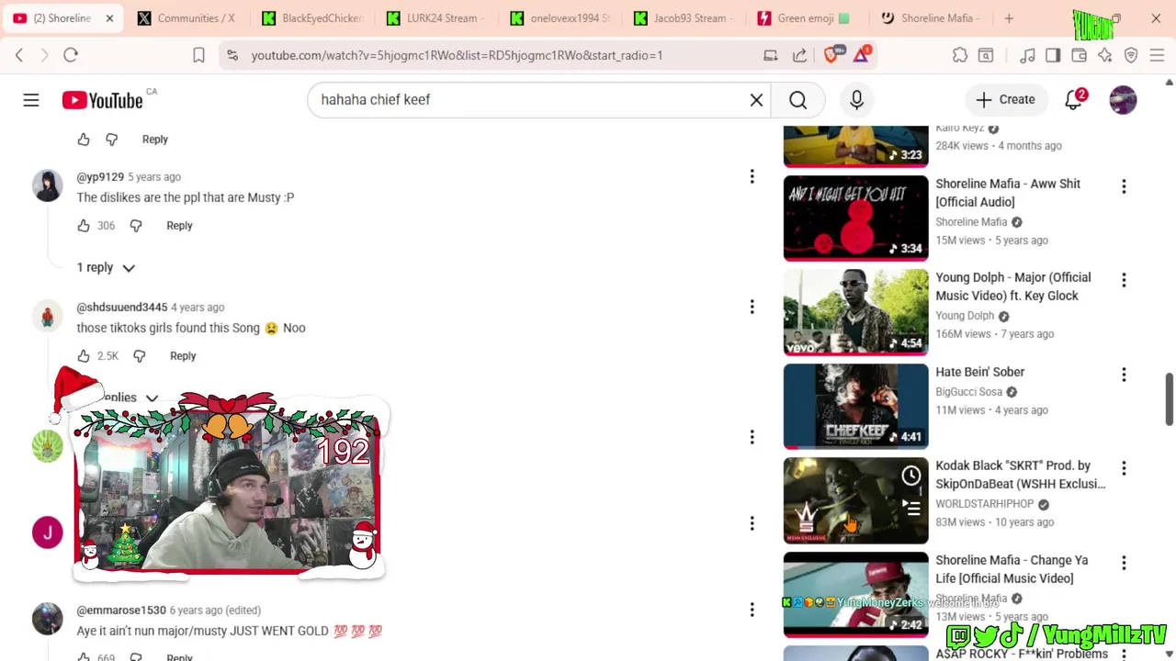Open the Brave wallet icon

pyautogui.click(x=1079, y=55)
